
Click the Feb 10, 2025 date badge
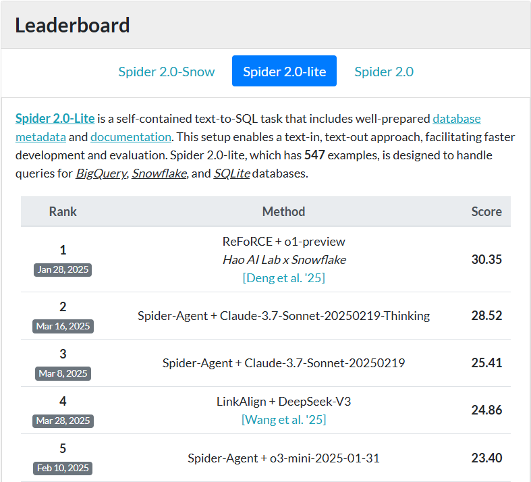[x=63, y=468]
